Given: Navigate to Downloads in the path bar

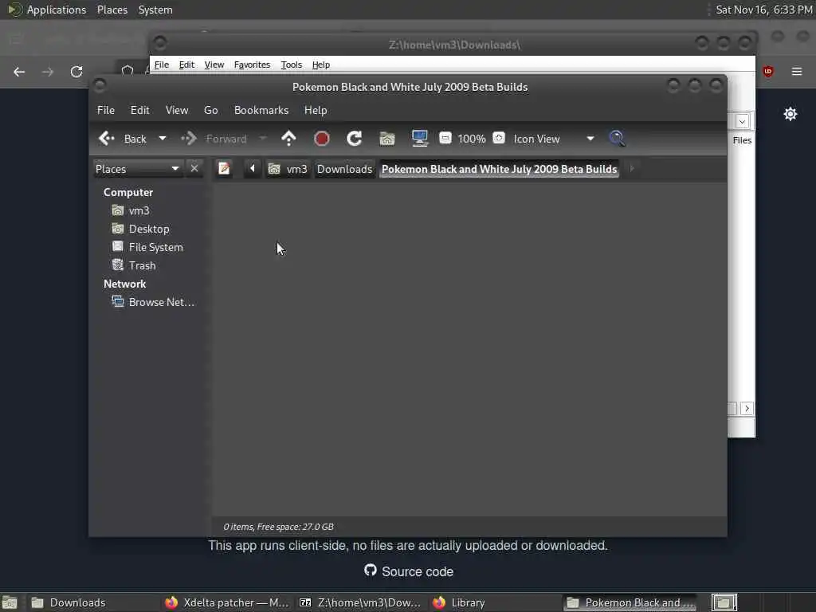Looking at the screenshot, I should pos(344,169).
